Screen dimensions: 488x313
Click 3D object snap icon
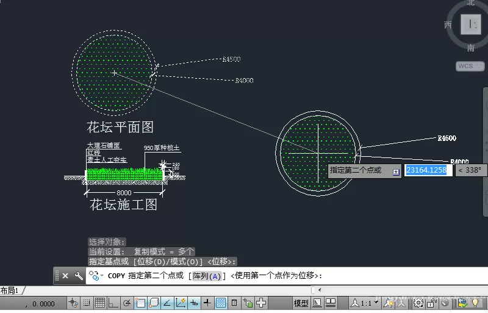(x=154, y=303)
